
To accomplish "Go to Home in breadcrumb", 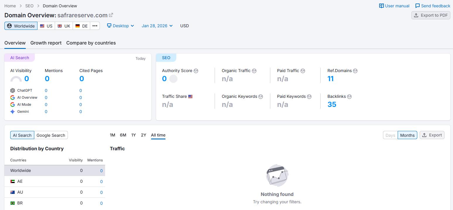I will tap(10, 6).
